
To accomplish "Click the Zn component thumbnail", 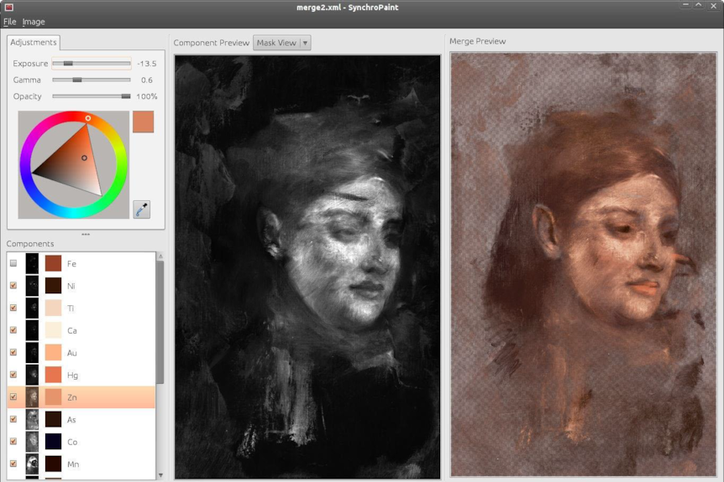I will (x=32, y=396).
